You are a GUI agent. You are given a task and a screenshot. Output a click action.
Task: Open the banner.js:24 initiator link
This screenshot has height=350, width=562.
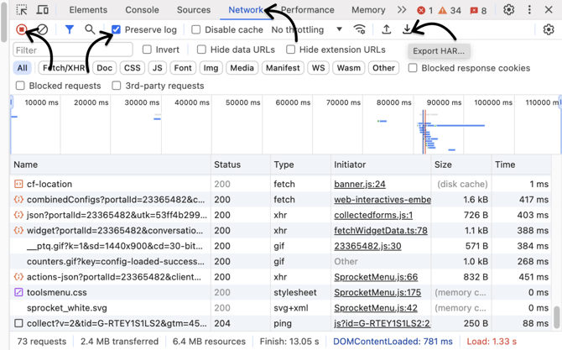pos(359,184)
